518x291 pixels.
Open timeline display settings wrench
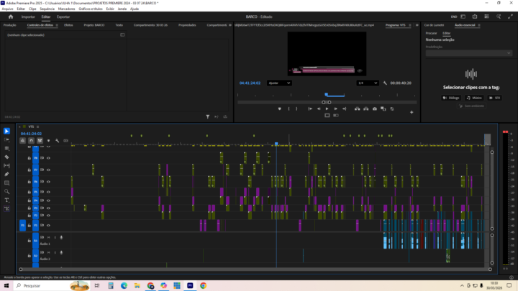click(58, 140)
